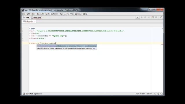Image resolution: width=185 pixels, height=104 pixels.
Task: Open the Edit menu
Action: [28, 14]
